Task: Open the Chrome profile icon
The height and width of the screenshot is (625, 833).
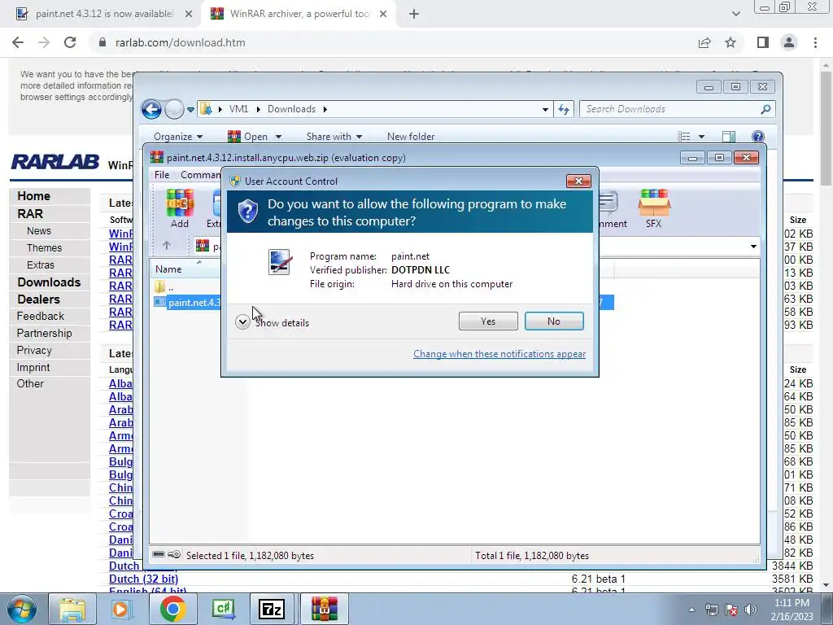Action: [x=789, y=42]
